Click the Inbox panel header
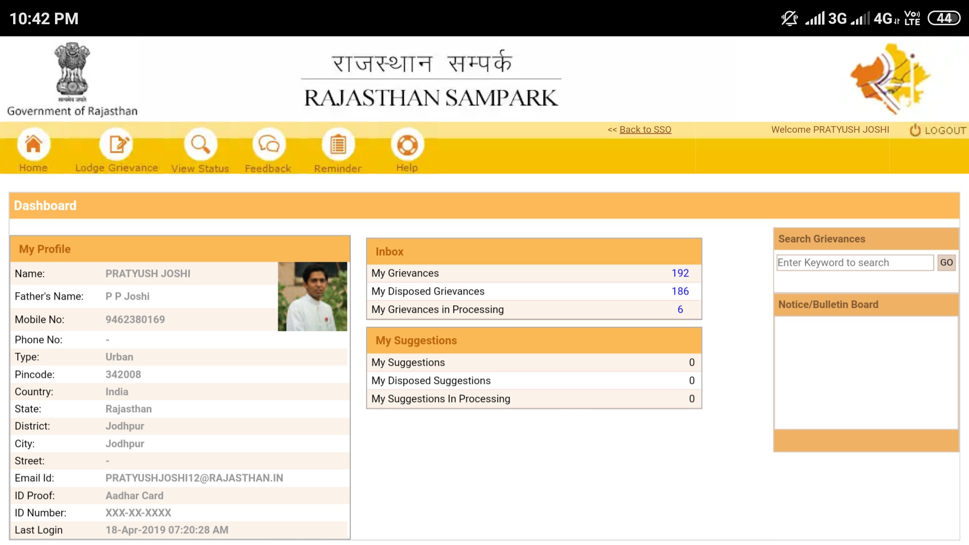This screenshot has height=545, width=969. pos(534,251)
